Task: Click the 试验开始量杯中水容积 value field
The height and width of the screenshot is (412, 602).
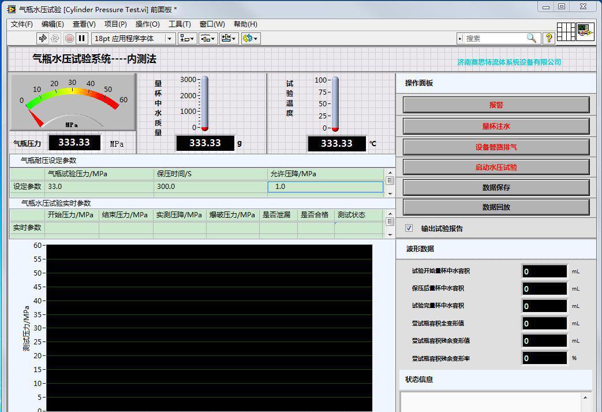Action: [x=544, y=272]
